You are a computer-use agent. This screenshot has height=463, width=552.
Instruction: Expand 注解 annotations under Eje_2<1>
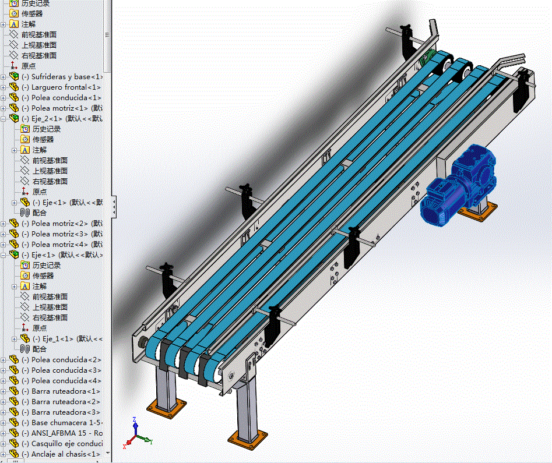click(x=14, y=150)
